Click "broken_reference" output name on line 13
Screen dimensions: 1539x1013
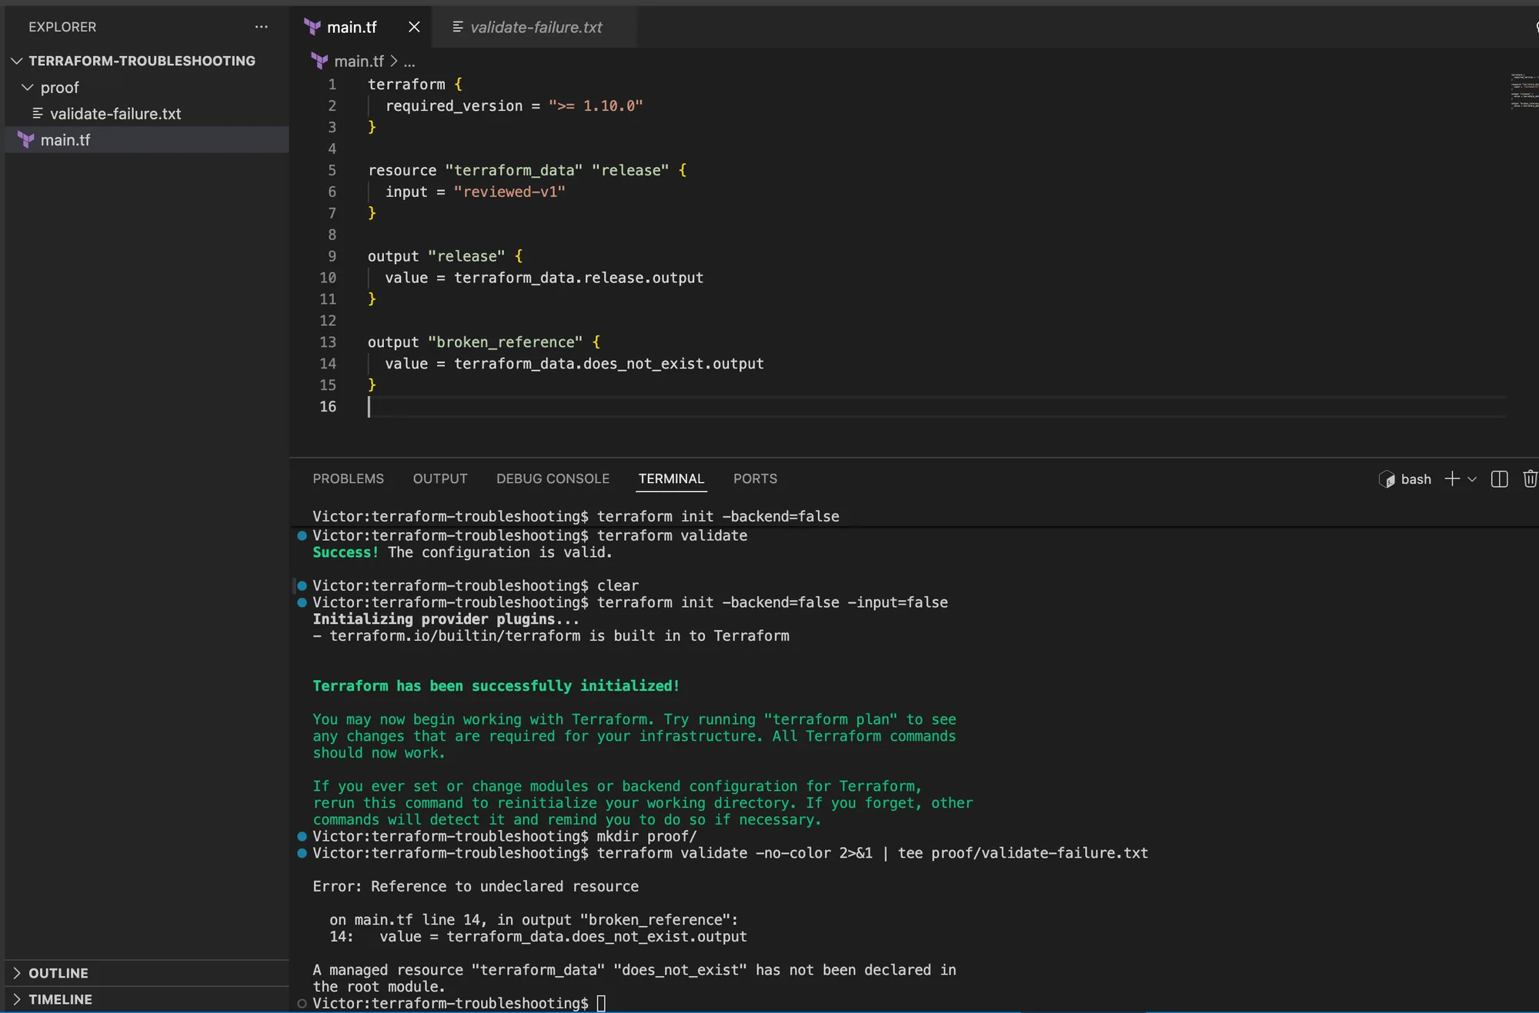(x=505, y=342)
